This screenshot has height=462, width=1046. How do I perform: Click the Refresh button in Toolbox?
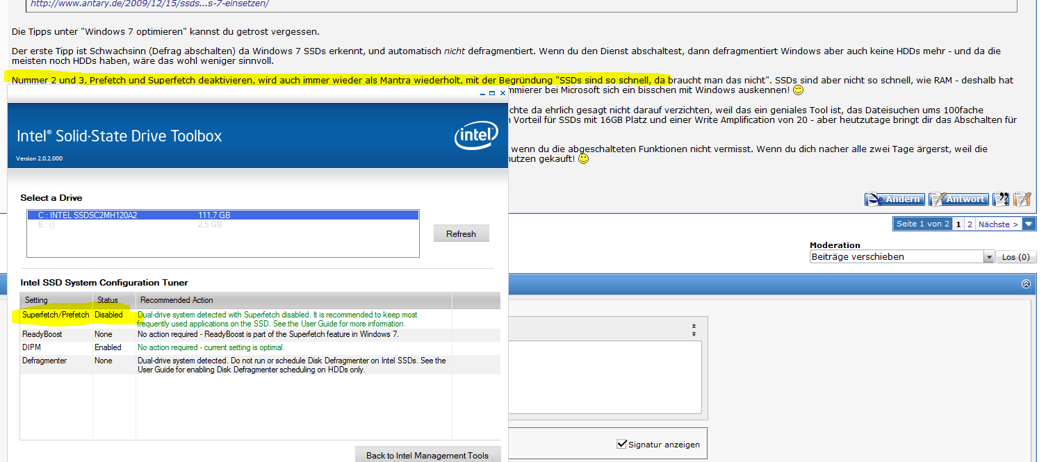pyautogui.click(x=461, y=233)
